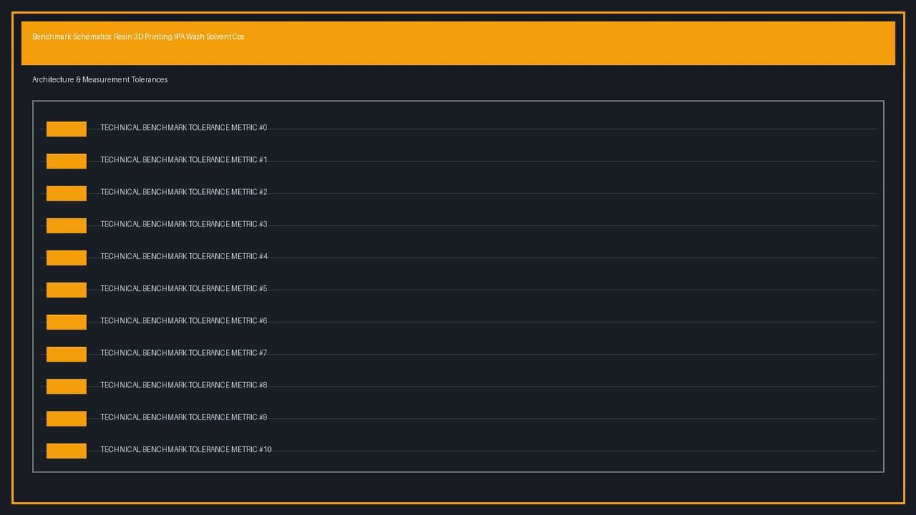Select the orange swatch for metric #9
Viewport: 916px width, 515px height.
(66, 418)
